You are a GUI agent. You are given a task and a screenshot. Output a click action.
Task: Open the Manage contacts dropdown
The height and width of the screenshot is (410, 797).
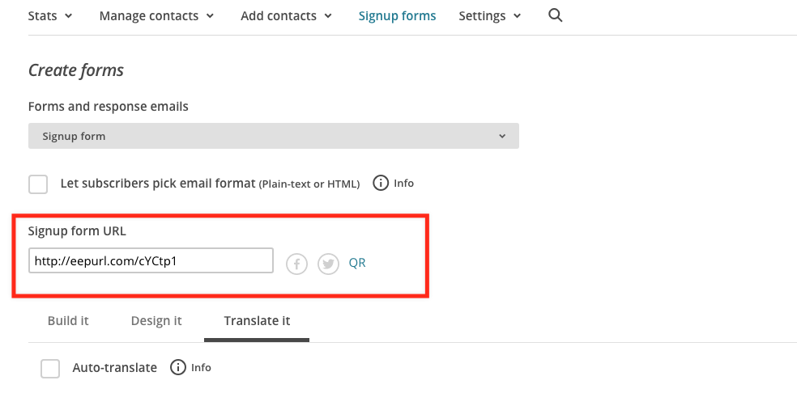(156, 15)
